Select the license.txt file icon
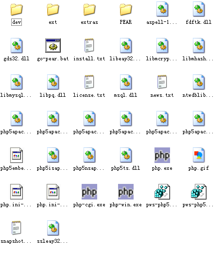This screenshot has width=223, height=253. pos(89,82)
